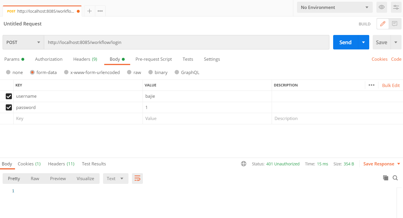Search within the response body
This screenshot has width=403, height=218.
pyautogui.click(x=395, y=178)
